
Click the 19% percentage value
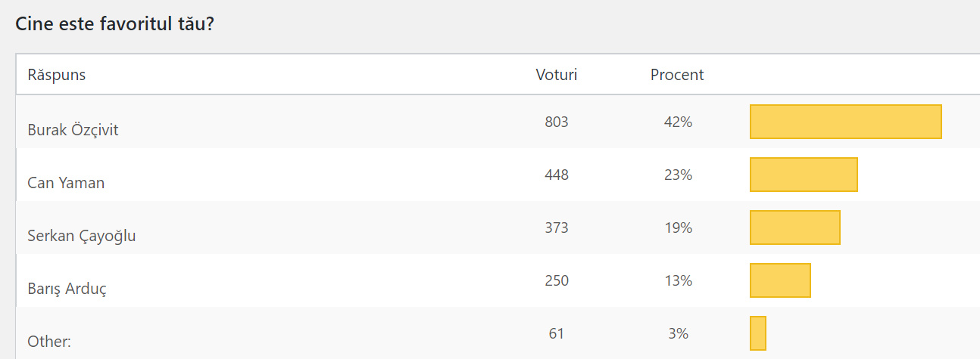pos(677,227)
